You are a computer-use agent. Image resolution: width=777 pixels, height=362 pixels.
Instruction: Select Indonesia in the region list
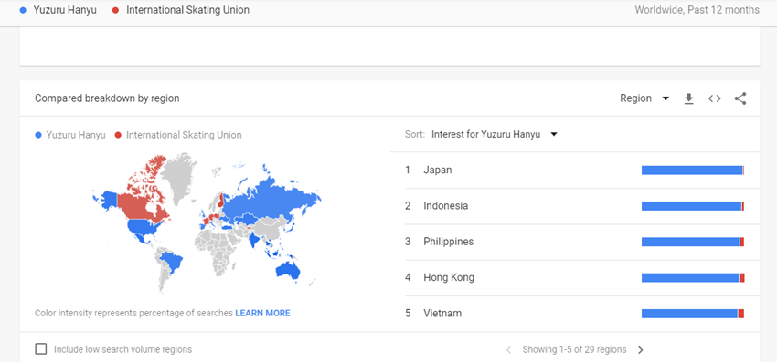445,206
